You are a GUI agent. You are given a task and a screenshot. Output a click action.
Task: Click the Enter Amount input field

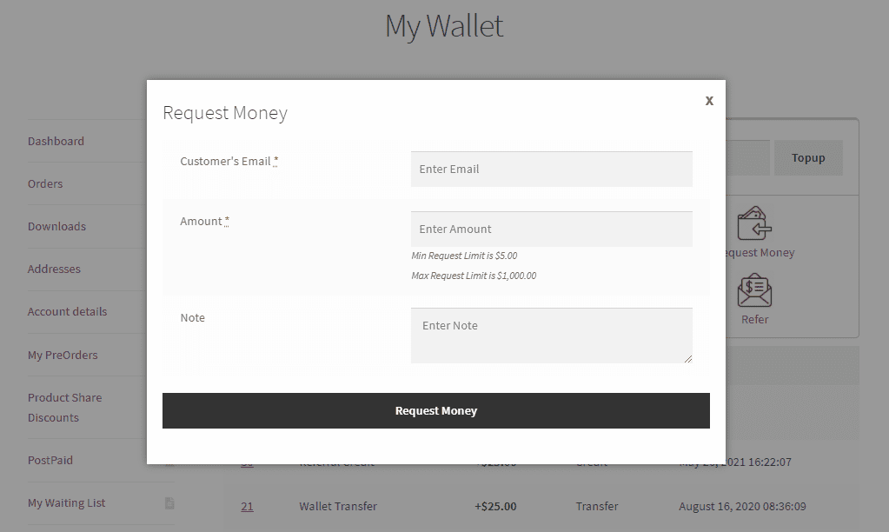(x=551, y=229)
